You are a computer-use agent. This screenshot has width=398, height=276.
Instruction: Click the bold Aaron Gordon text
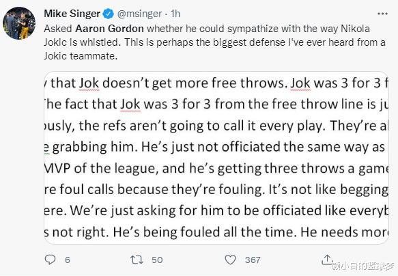click(x=109, y=29)
